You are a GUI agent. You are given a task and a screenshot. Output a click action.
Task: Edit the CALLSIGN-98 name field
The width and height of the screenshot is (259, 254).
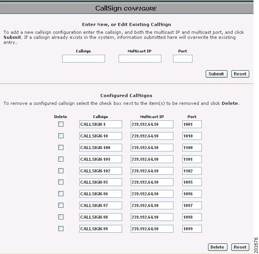tap(101, 217)
